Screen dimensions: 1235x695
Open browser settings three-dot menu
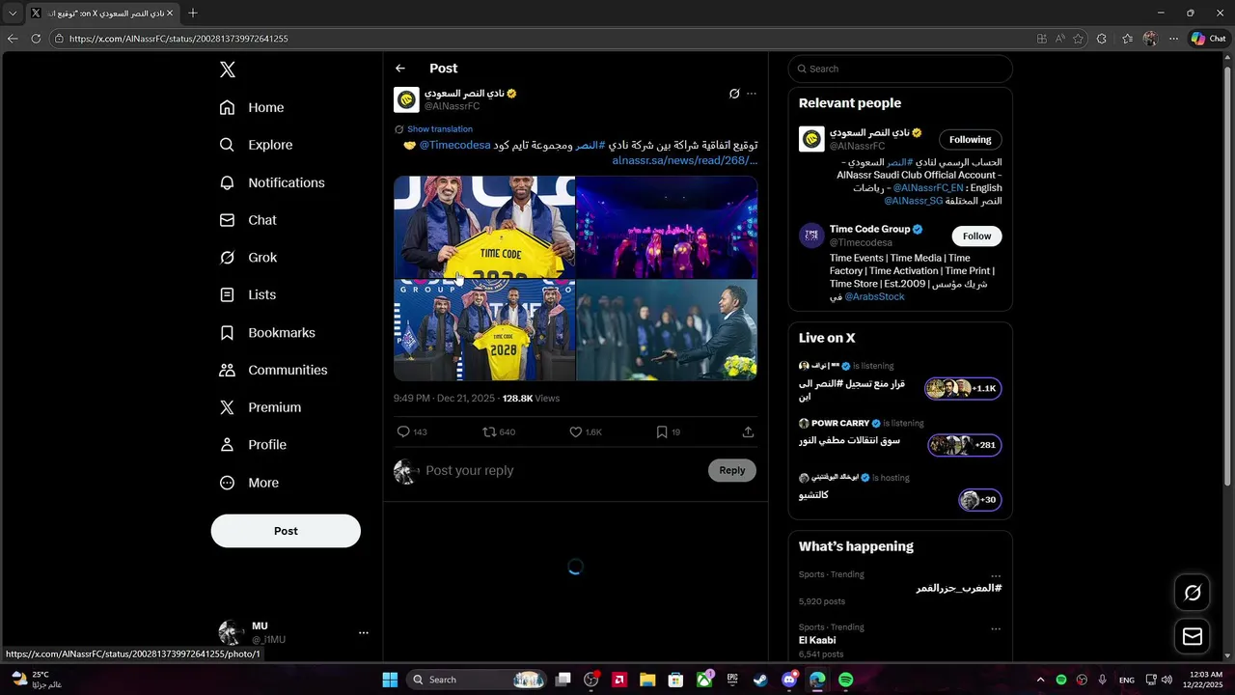point(1173,39)
